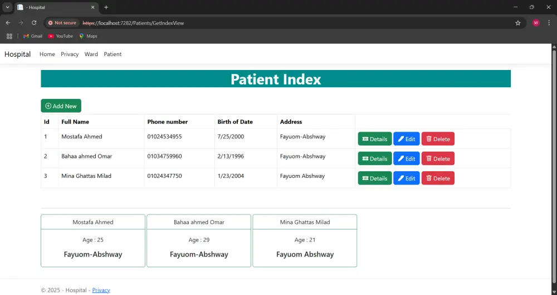
Task: Reload the page with the refresh icon
Action: pyautogui.click(x=34, y=23)
